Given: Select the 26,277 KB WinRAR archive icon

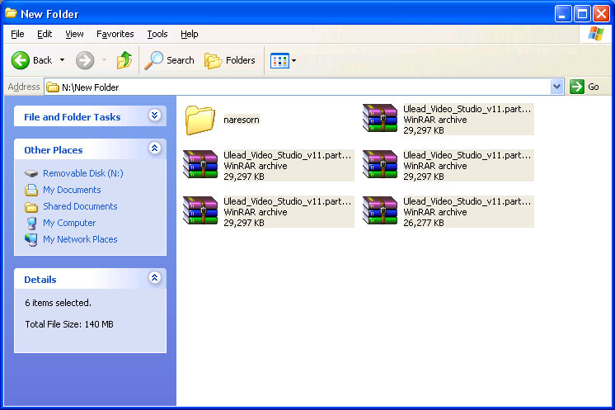Looking at the screenshot, I should click(x=380, y=210).
